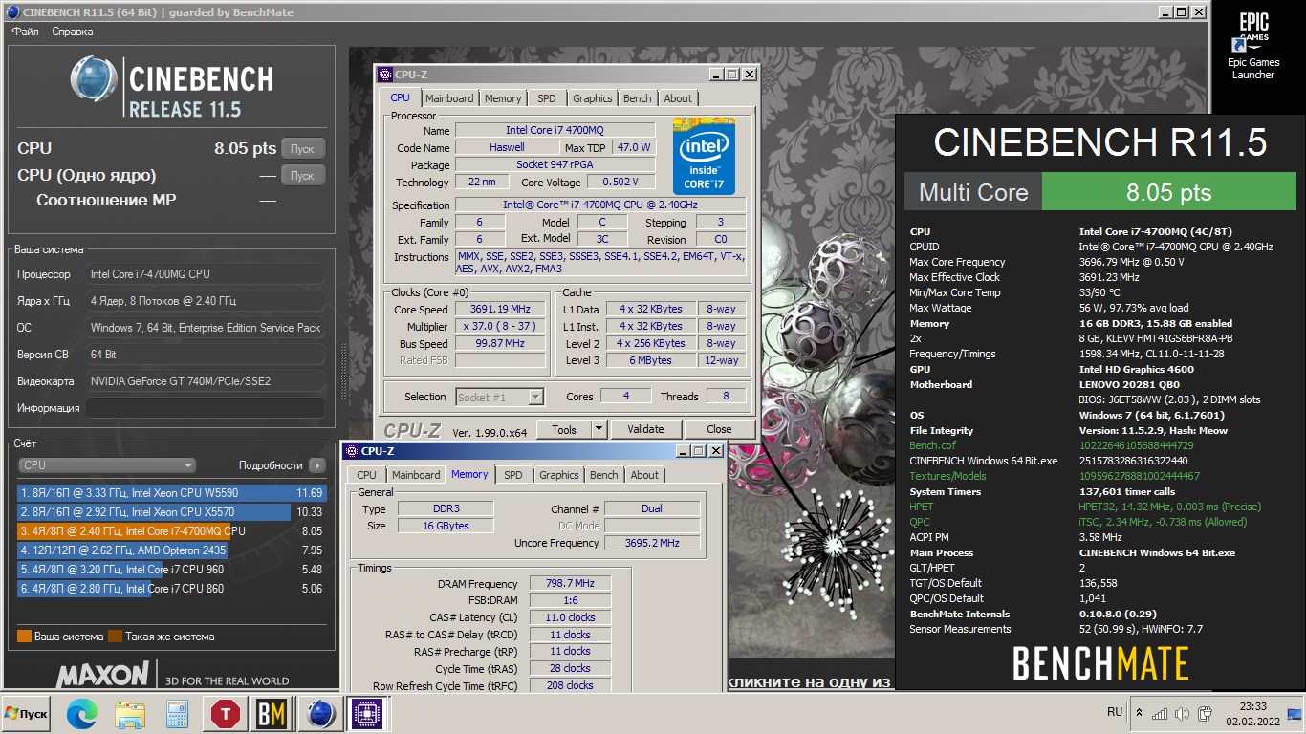
Task: Run the CPU test with Пуск
Action: click(x=303, y=149)
